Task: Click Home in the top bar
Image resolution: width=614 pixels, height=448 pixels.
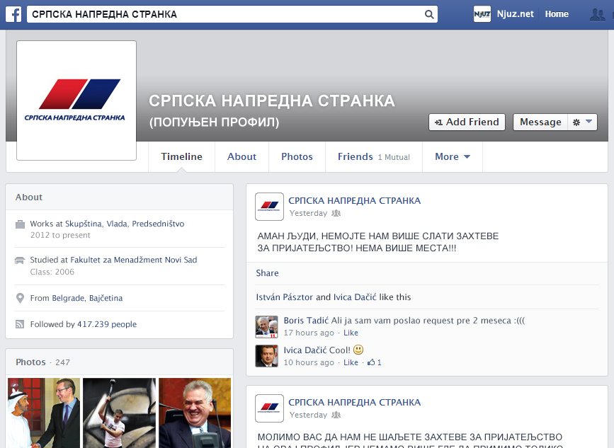Action: pyautogui.click(x=557, y=14)
